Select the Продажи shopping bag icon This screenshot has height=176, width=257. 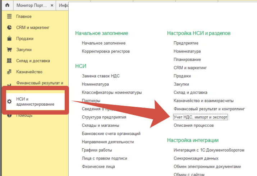9,39
